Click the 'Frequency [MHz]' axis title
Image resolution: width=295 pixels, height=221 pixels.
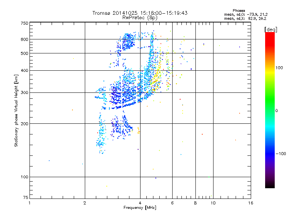tap(140, 208)
